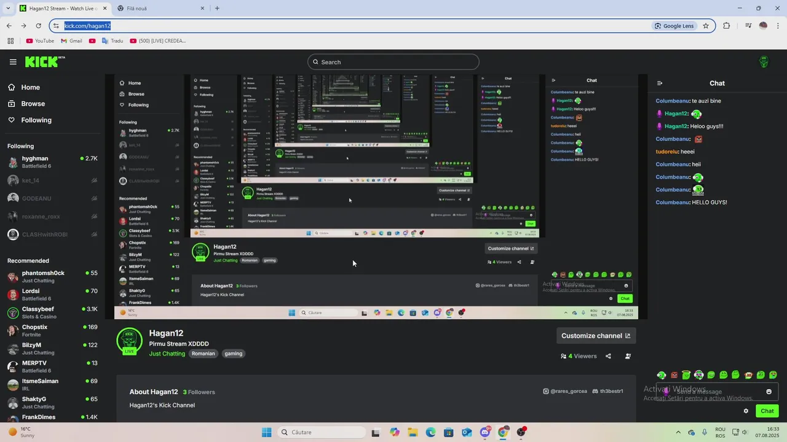Open Google Lens in address bar
The height and width of the screenshot is (442, 787).
[x=674, y=26]
